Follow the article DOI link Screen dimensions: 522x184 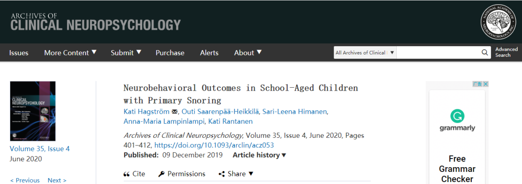coord(215,145)
